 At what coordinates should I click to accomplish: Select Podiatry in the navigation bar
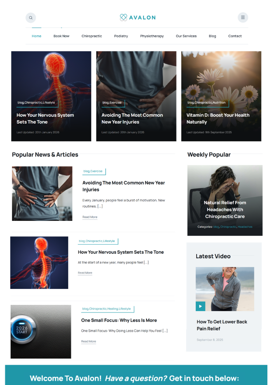point(121,36)
